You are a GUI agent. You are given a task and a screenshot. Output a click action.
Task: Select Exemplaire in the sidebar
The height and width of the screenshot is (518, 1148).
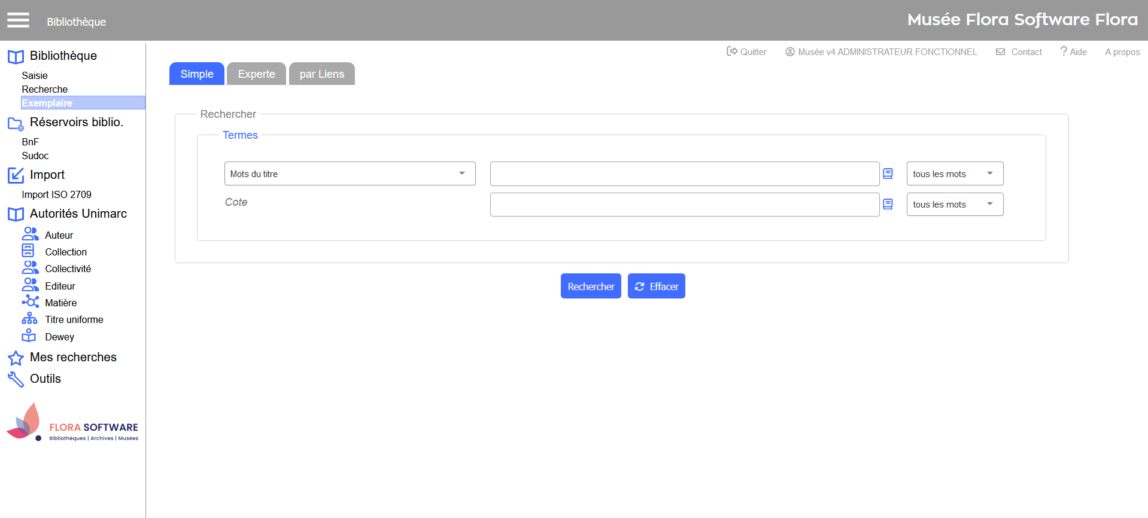[83, 103]
